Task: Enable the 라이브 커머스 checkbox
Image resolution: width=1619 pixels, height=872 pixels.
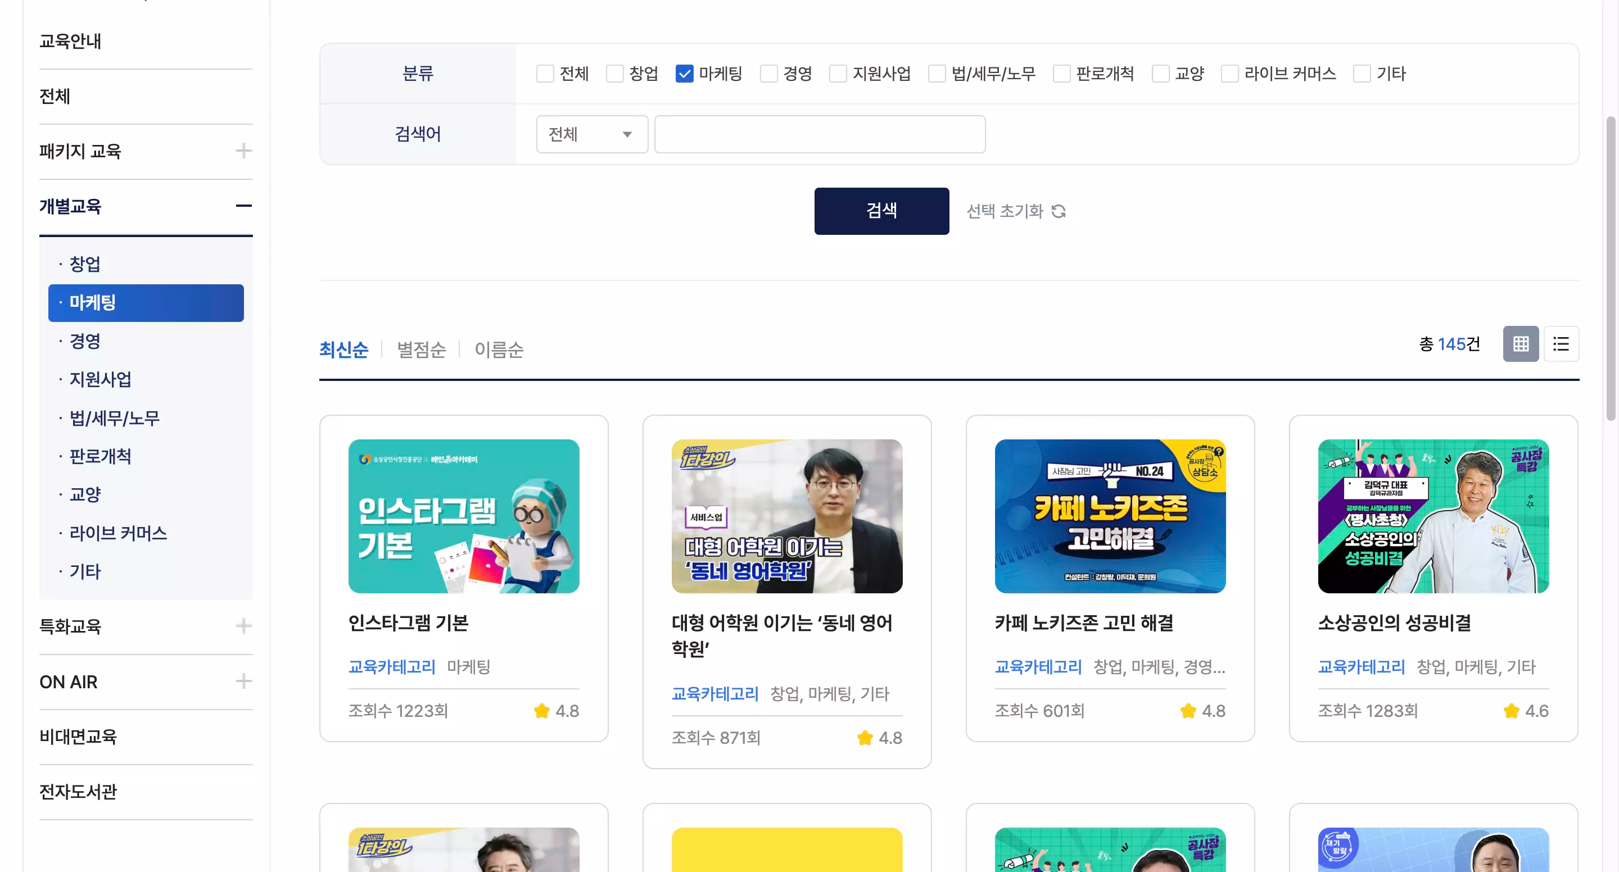Action: [1229, 73]
